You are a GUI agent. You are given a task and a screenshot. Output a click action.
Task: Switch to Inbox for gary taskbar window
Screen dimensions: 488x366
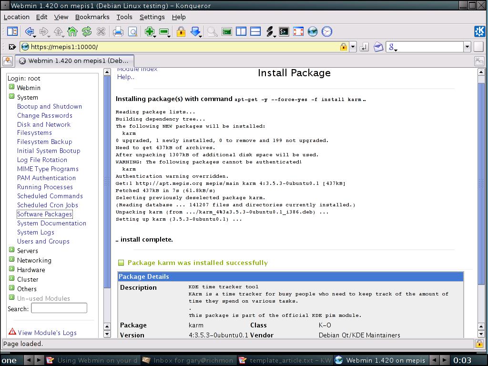coord(188,360)
